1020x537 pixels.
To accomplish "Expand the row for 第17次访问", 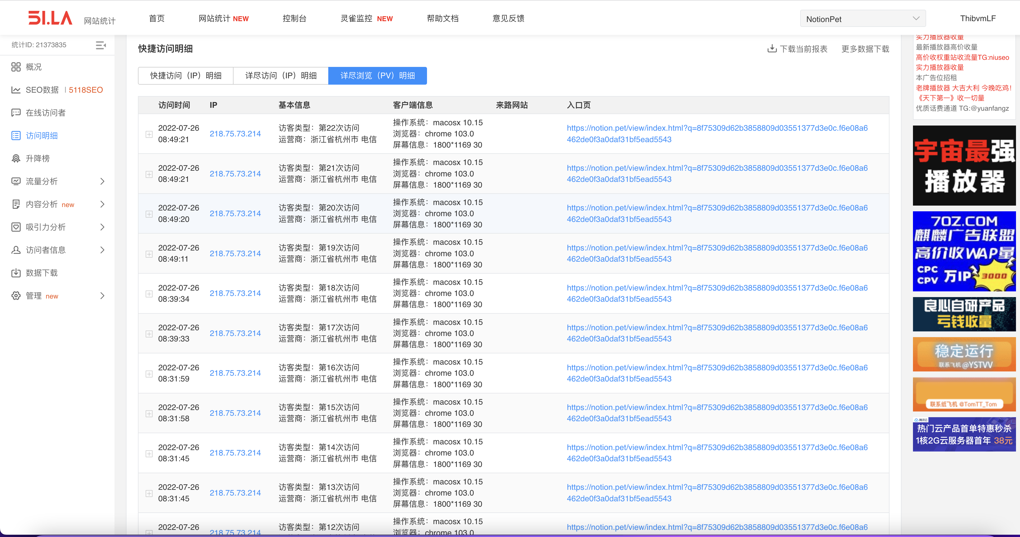I will click(x=149, y=334).
